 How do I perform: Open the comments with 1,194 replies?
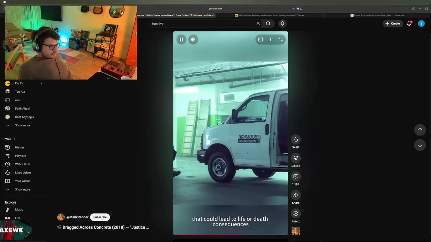296,176
